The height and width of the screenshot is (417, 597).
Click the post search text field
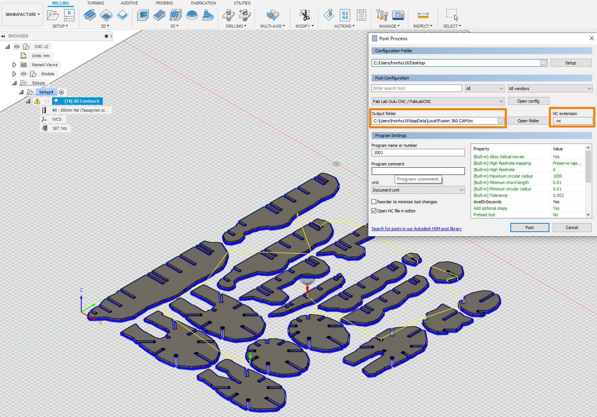tap(417, 88)
